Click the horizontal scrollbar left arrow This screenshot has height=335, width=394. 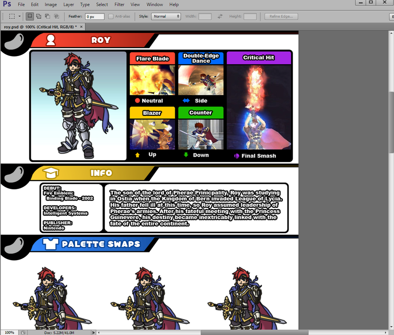(x=99, y=332)
